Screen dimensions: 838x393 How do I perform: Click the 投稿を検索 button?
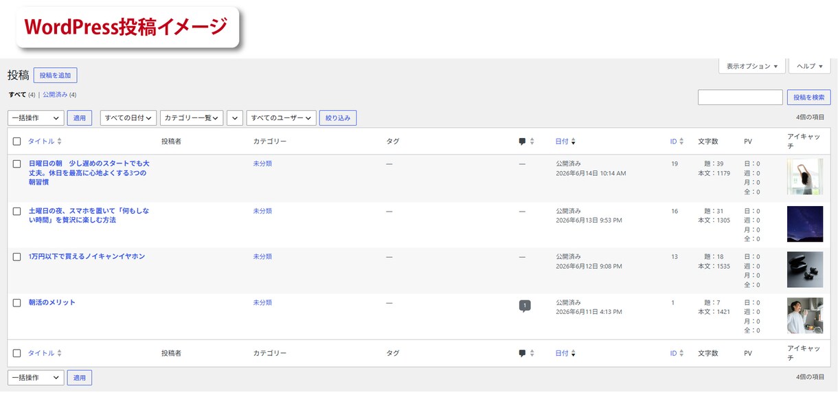808,98
